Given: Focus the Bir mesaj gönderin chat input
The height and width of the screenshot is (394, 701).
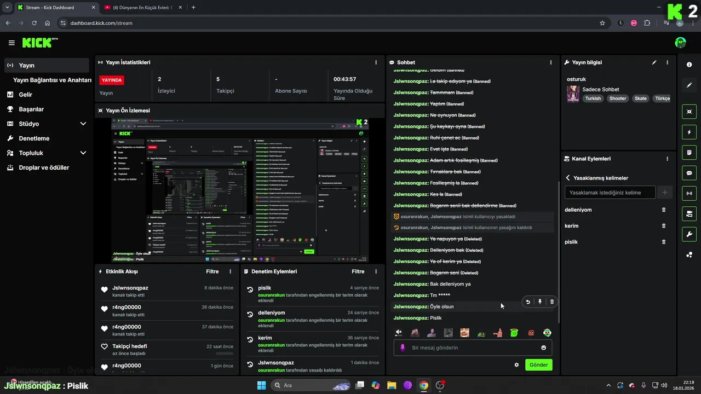Looking at the screenshot, I should coord(473,347).
